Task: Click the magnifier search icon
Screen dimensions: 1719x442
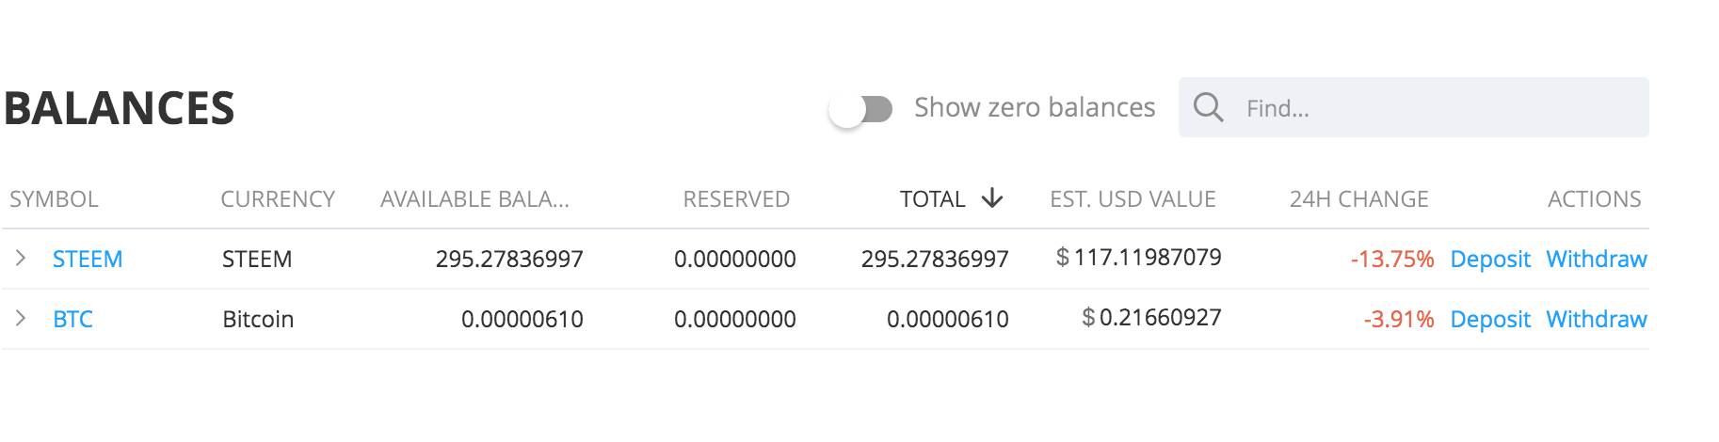Action: click(1208, 107)
